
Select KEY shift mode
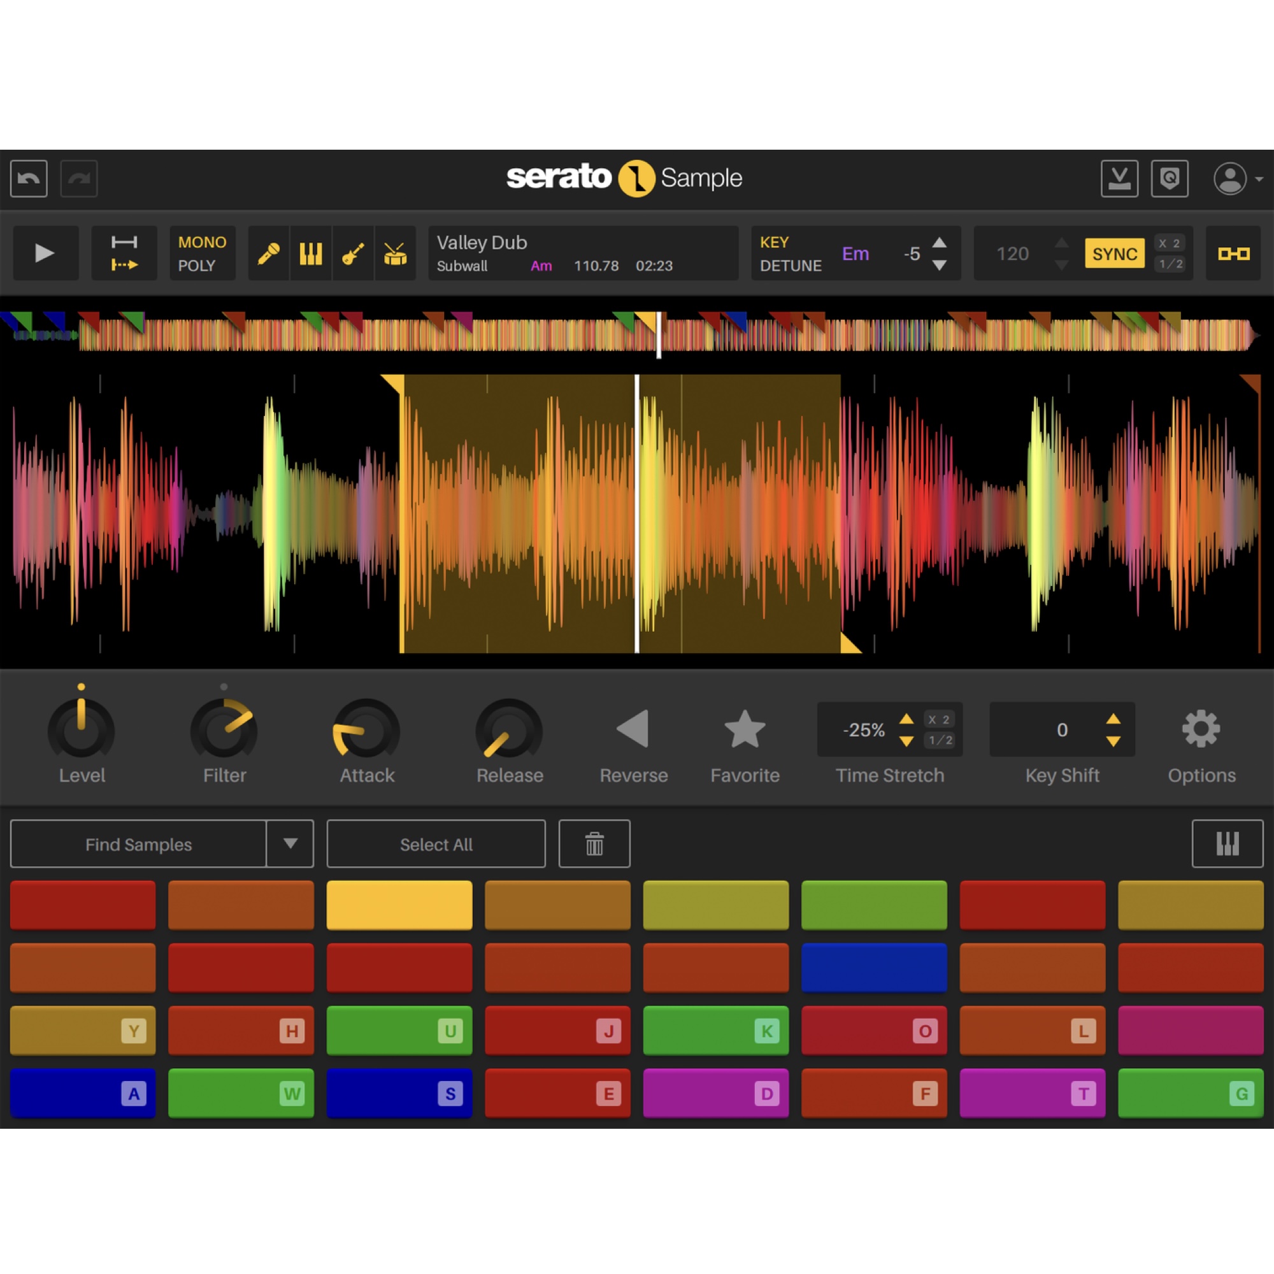tap(774, 242)
